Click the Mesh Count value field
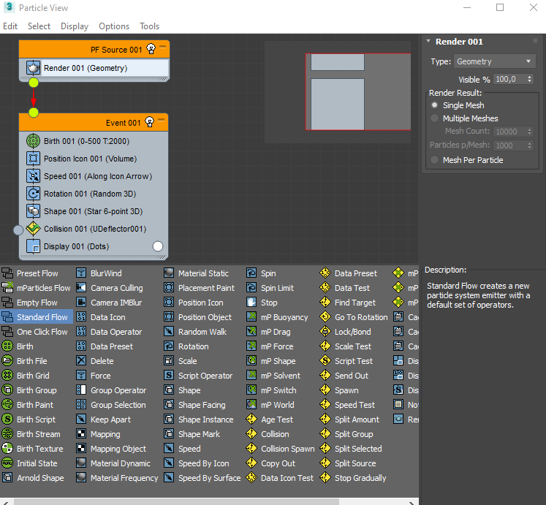The height and width of the screenshot is (505, 546). 509,132
